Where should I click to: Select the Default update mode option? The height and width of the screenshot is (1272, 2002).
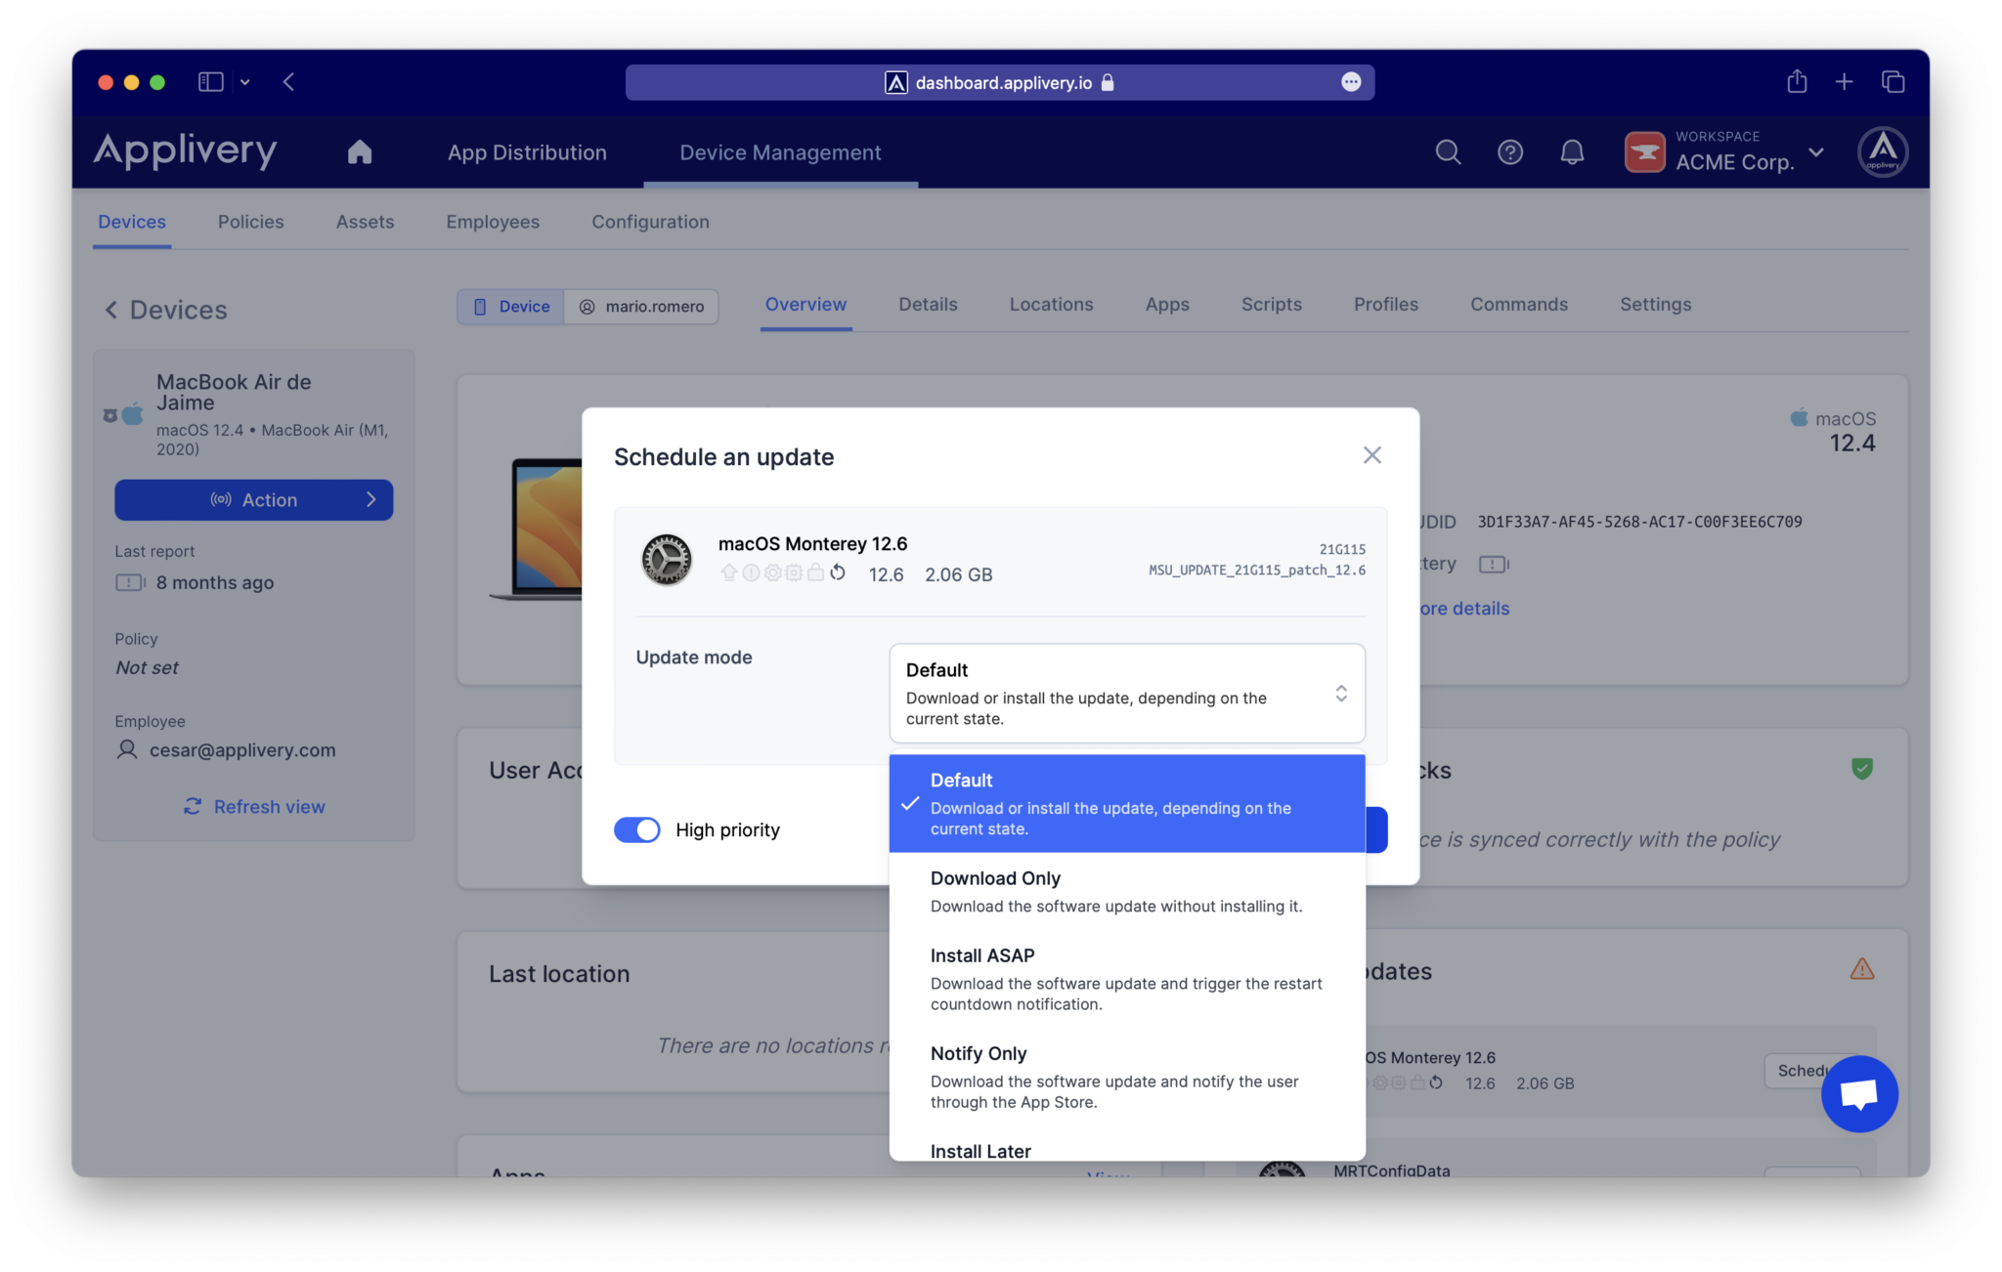point(1126,803)
